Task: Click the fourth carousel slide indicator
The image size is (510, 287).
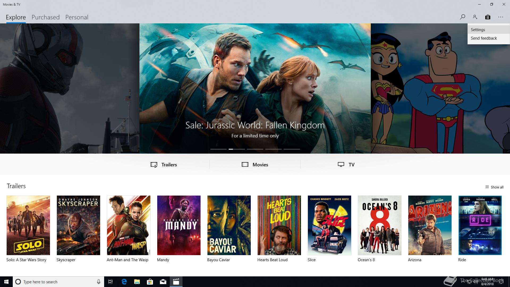Action: [x=273, y=149]
